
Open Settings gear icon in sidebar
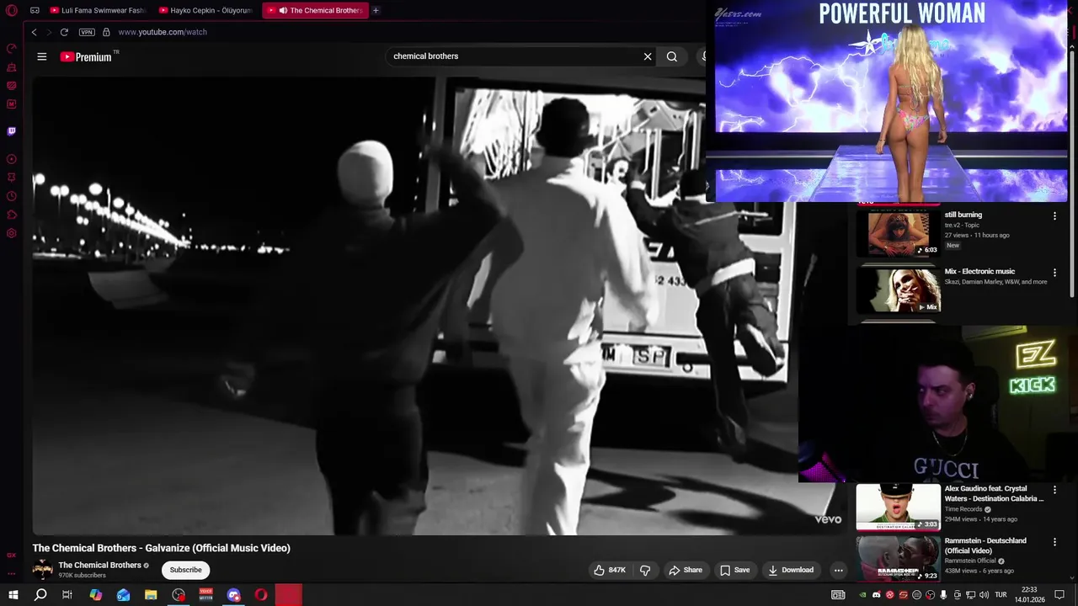click(x=12, y=233)
